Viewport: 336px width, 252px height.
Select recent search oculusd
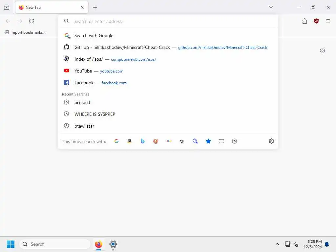coord(168,102)
